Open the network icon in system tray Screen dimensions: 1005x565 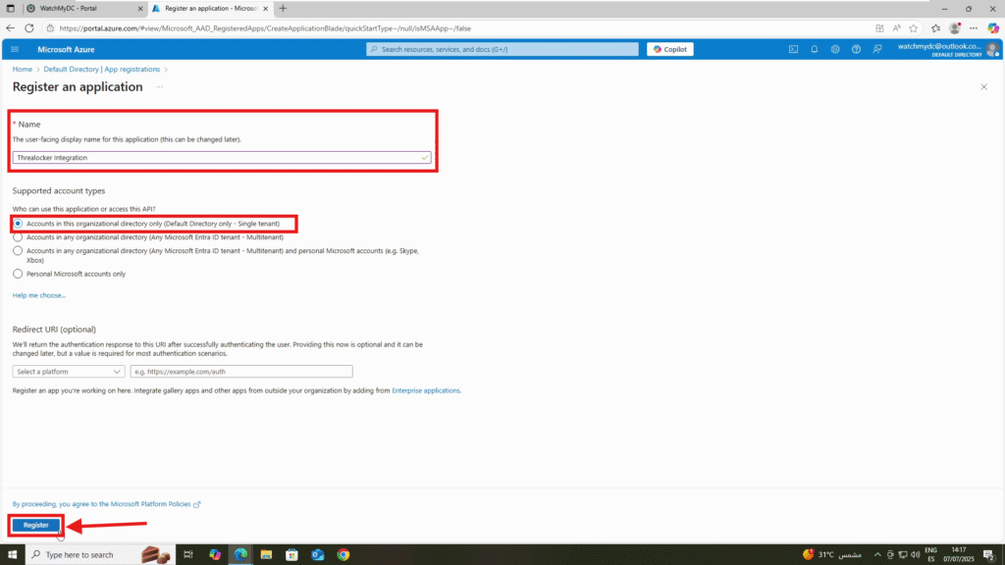pyautogui.click(x=903, y=555)
